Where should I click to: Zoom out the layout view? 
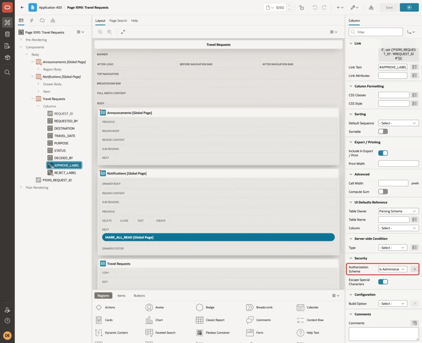point(100,32)
